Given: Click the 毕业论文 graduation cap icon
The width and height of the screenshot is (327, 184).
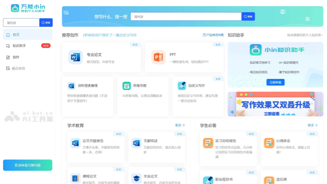Looking at the screenshot, I should [136, 178].
